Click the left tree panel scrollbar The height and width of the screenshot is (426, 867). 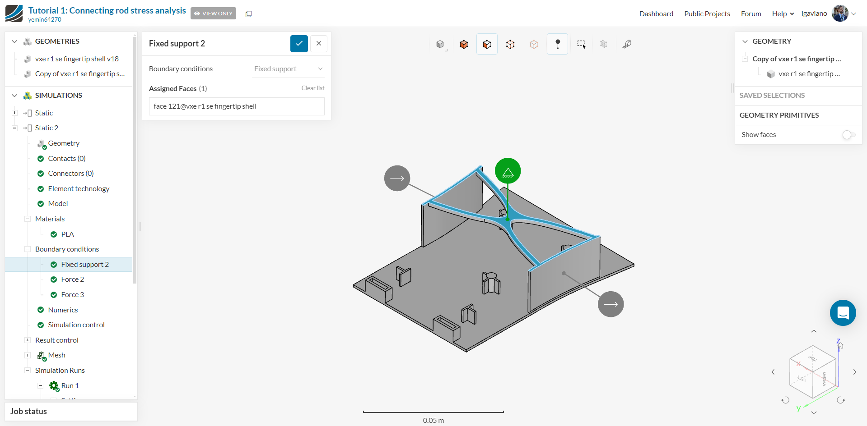[x=135, y=160]
